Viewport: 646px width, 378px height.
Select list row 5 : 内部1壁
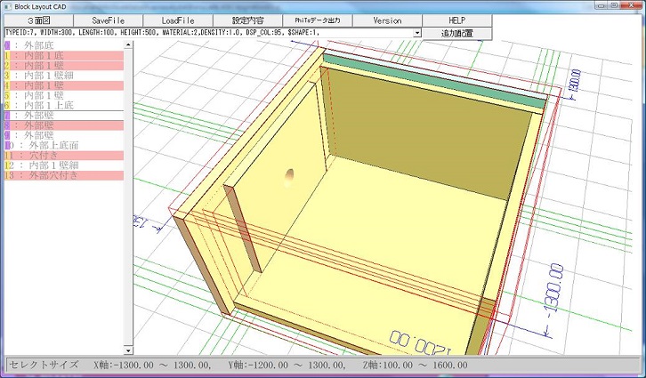[x=64, y=95]
